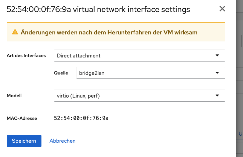The height and width of the screenshot is (157, 243).
Task: Open the Direct attachment interface type select
Action: pyautogui.click(x=134, y=55)
